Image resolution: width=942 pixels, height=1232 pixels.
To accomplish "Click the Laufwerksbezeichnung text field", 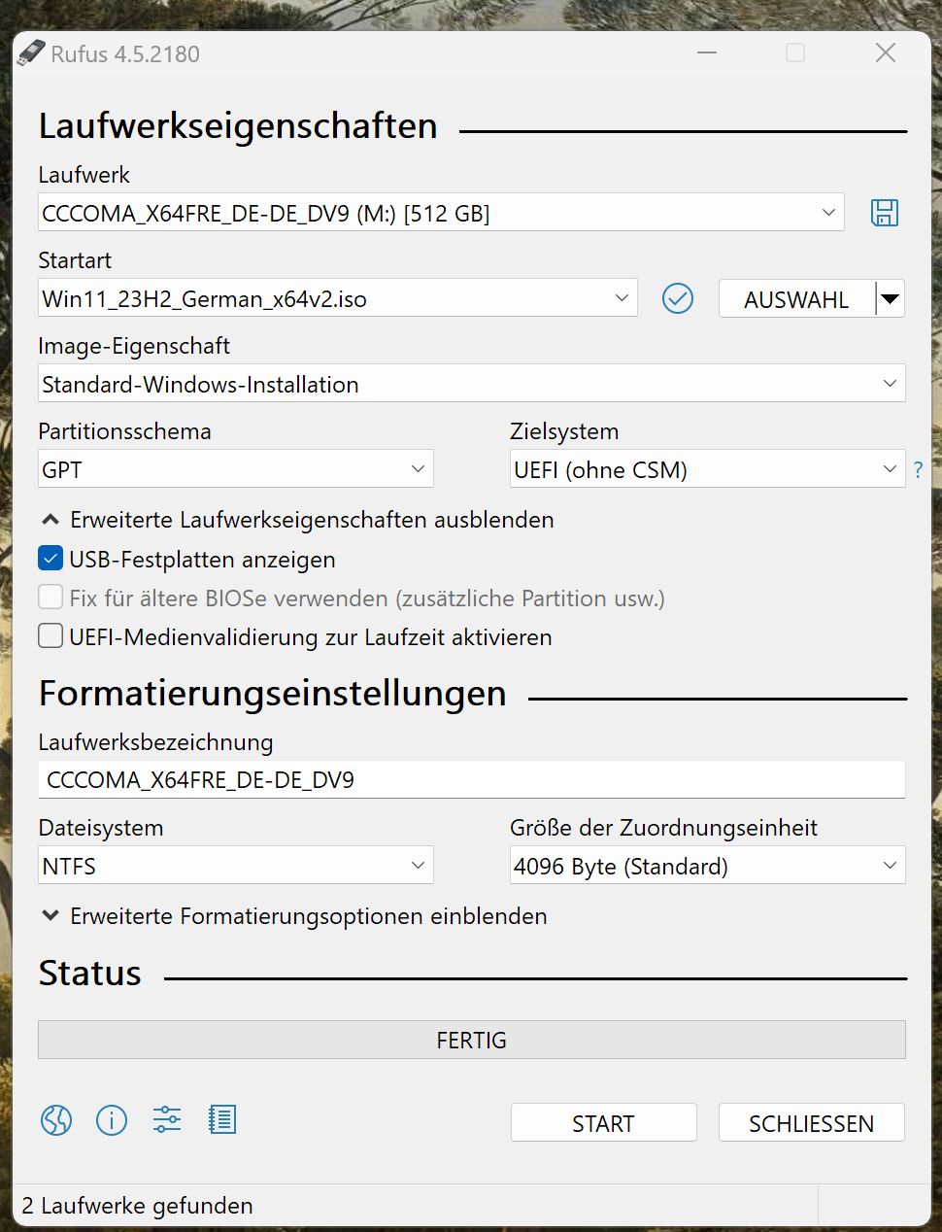I will click(471, 780).
